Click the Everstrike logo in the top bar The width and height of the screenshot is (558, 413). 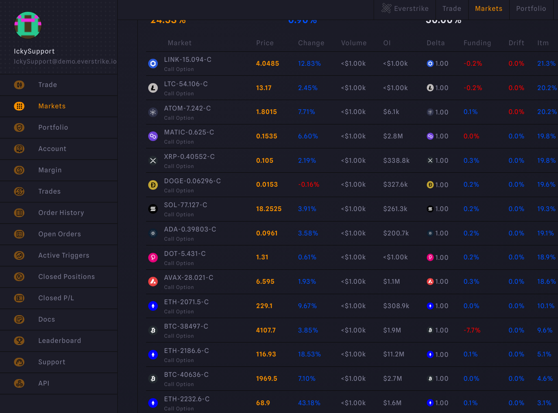click(385, 8)
